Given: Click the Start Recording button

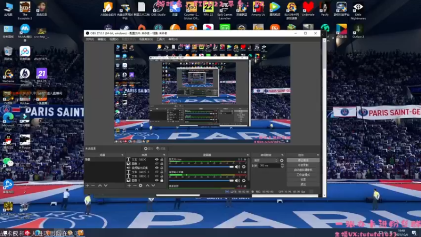Looking at the screenshot, I should (303, 165).
